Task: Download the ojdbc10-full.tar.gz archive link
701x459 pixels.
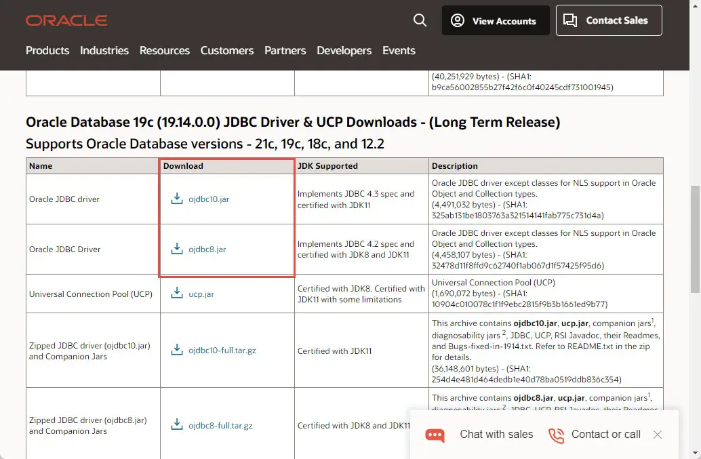Action: coord(222,351)
